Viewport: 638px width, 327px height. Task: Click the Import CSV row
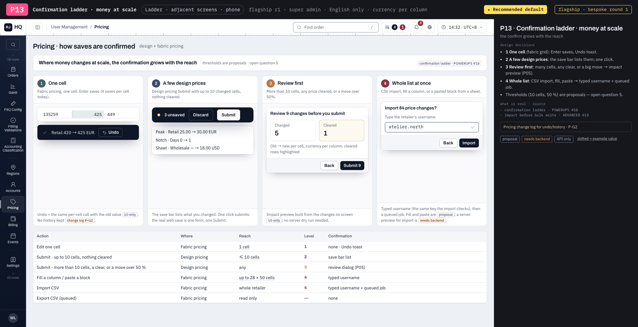click(x=260, y=288)
